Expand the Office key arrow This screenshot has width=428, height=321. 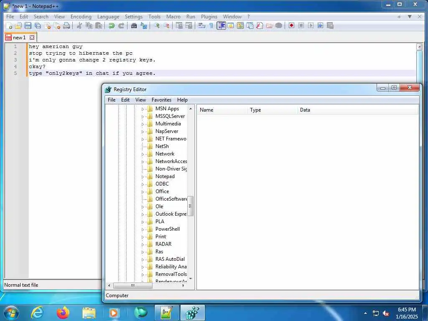143,192
